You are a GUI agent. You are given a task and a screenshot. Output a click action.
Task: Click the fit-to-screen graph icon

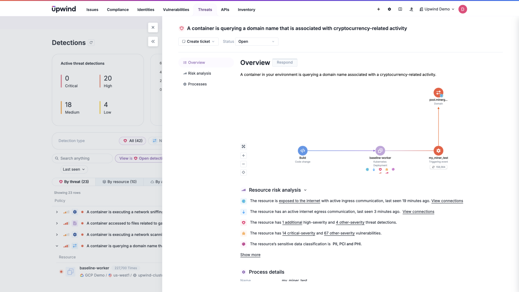coord(243,147)
